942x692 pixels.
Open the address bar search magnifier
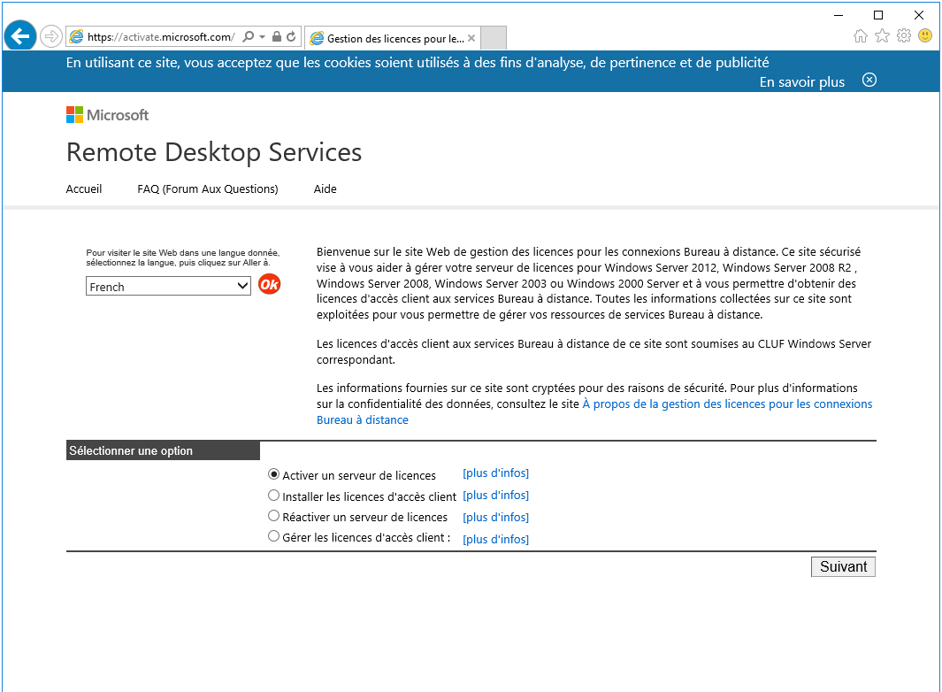click(248, 36)
